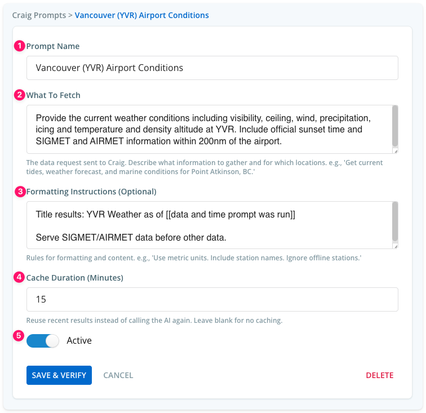Focus the Cache Duration minutes field

212,299
